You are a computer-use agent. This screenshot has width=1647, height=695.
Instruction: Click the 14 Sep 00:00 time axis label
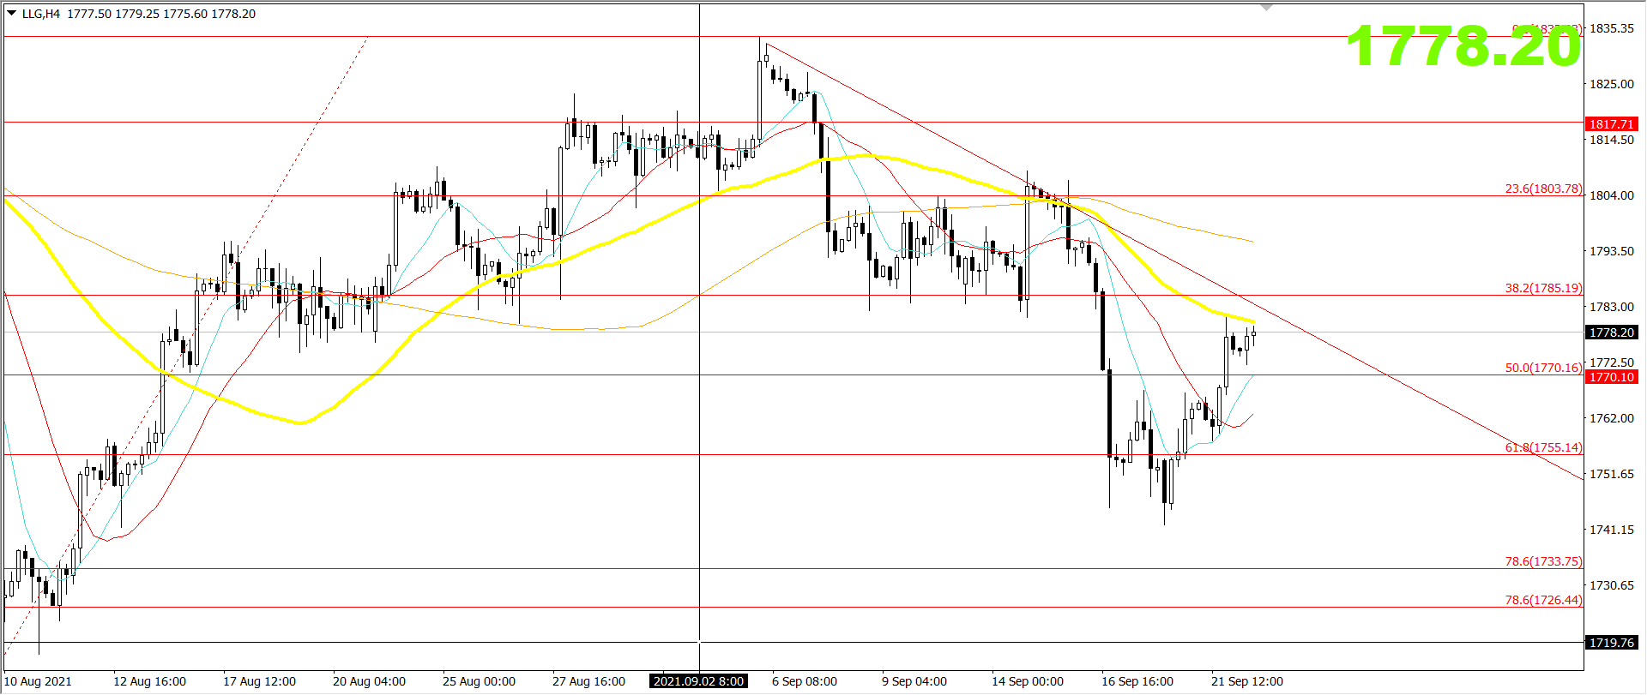click(1028, 681)
